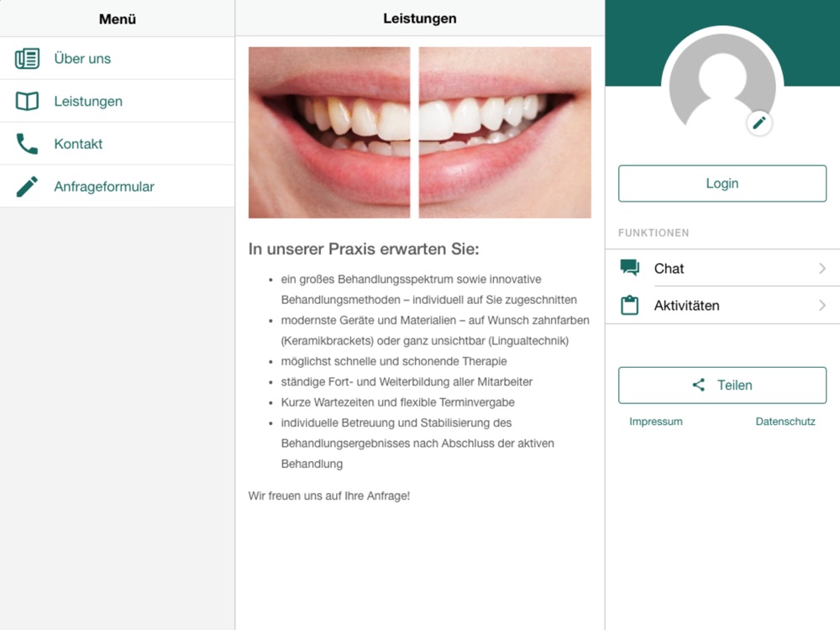This screenshot has width=840, height=630.
Task: Click the open book icon for Leistungen
Action: click(27, 101)
